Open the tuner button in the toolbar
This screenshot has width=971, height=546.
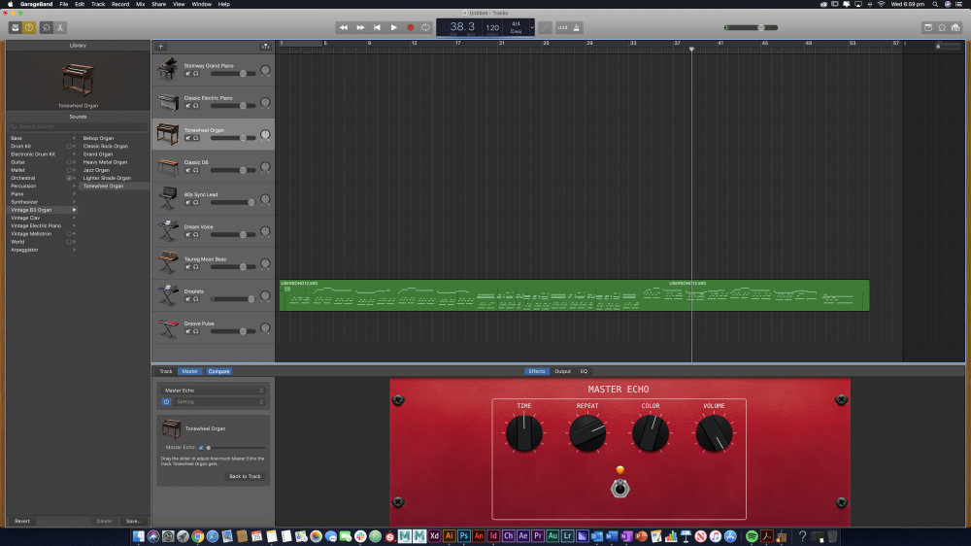point(545,27)
